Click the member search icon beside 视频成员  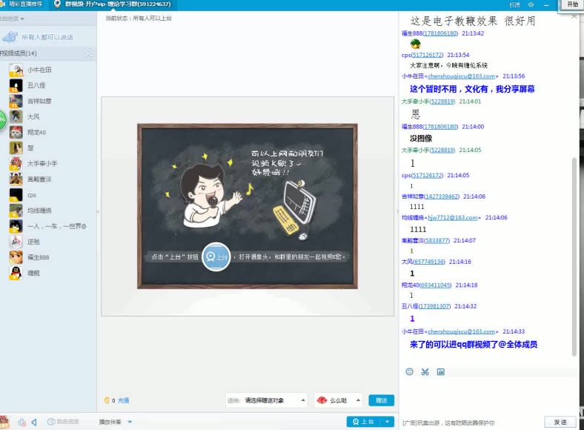point(88,53)
